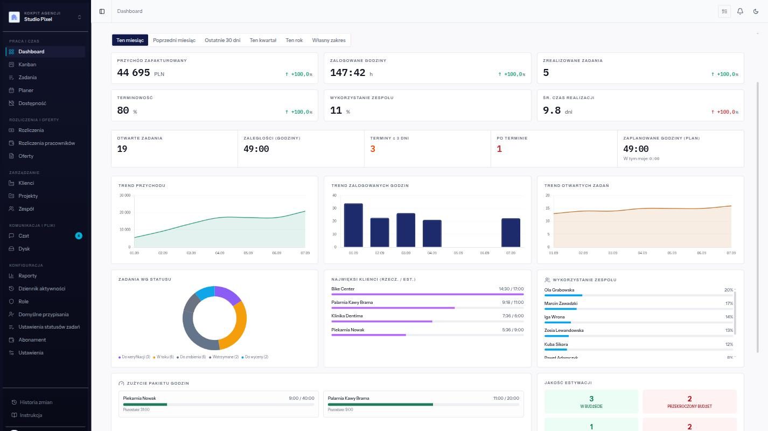Screen dimensions: 768x431
Task: Open Czat with unread badge
Action: pyautogui.click(x=45, y=236)
